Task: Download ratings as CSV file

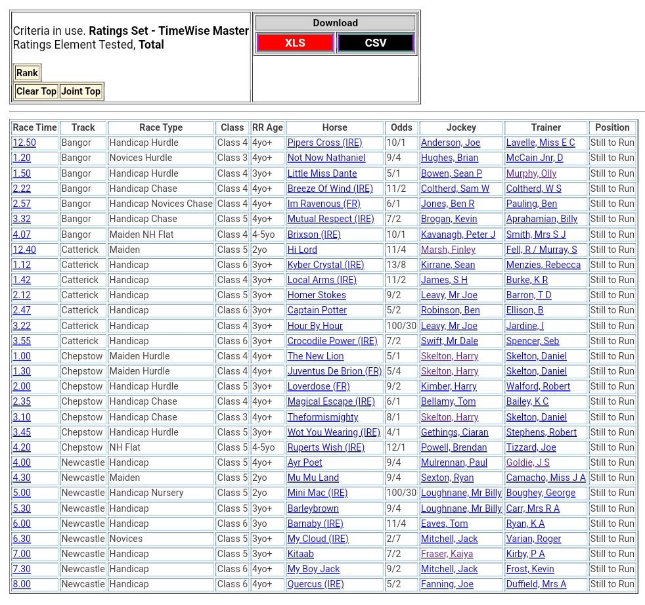Action: (375, 43)
